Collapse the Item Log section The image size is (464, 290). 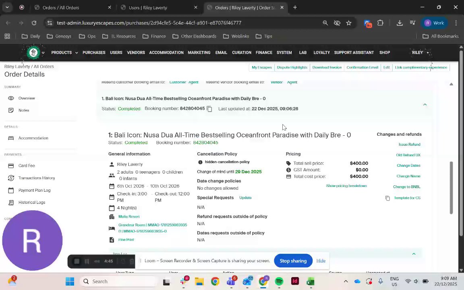point(414,254)
